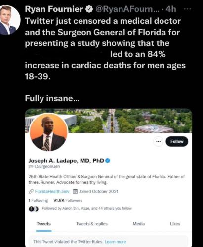The width and height of the screenshot is (203, 247).
Task: Click Joseph Ladapo's blue verified checkmark
Action: click(108, 160)
